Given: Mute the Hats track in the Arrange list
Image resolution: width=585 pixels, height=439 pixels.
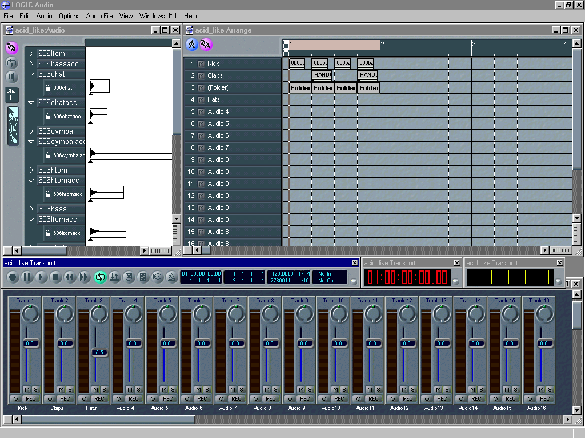Looking at the screenshot, I should tap(201, 99).
